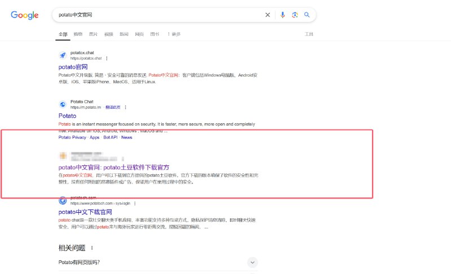Switch to the 图片 tab
The width and height of the screenshot is (451, 274).
[x=93, y=34]
